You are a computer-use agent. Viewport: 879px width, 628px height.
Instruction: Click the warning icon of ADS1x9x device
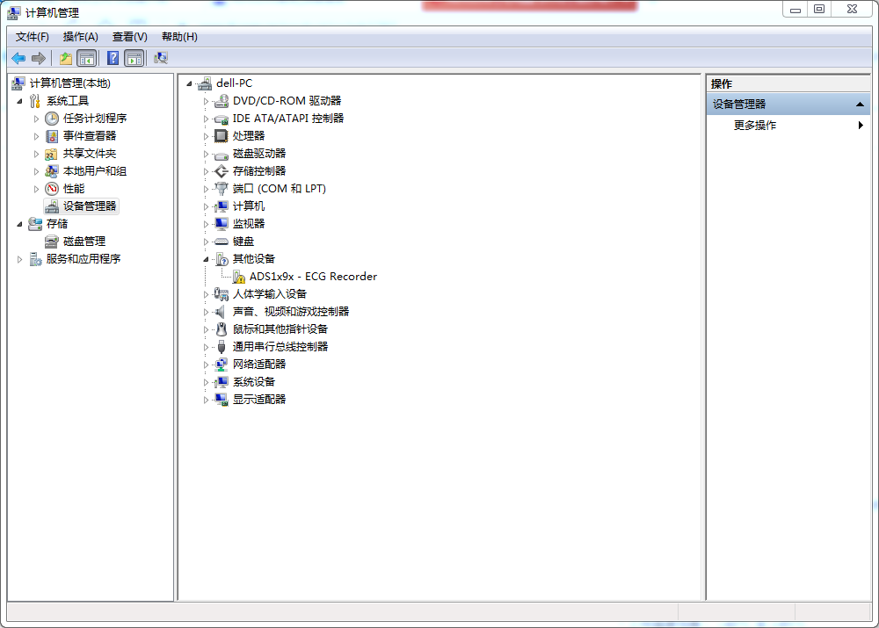tap(239, 277)
